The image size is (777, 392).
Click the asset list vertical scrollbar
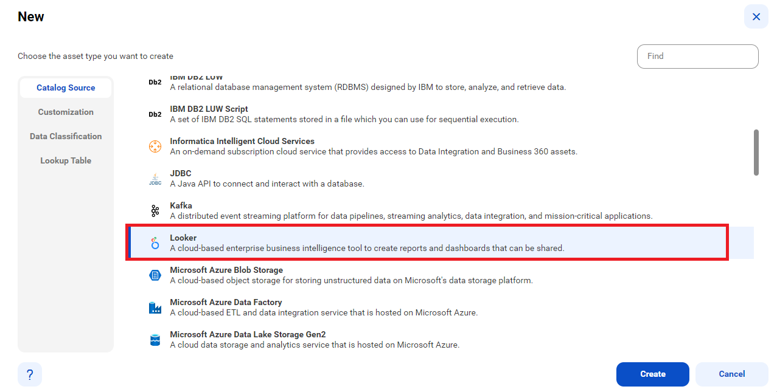[x=756, y=152]
